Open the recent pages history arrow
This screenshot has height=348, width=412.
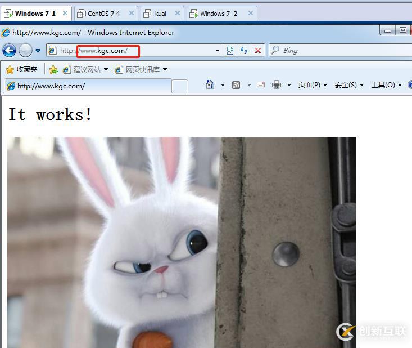click(38, 50)
